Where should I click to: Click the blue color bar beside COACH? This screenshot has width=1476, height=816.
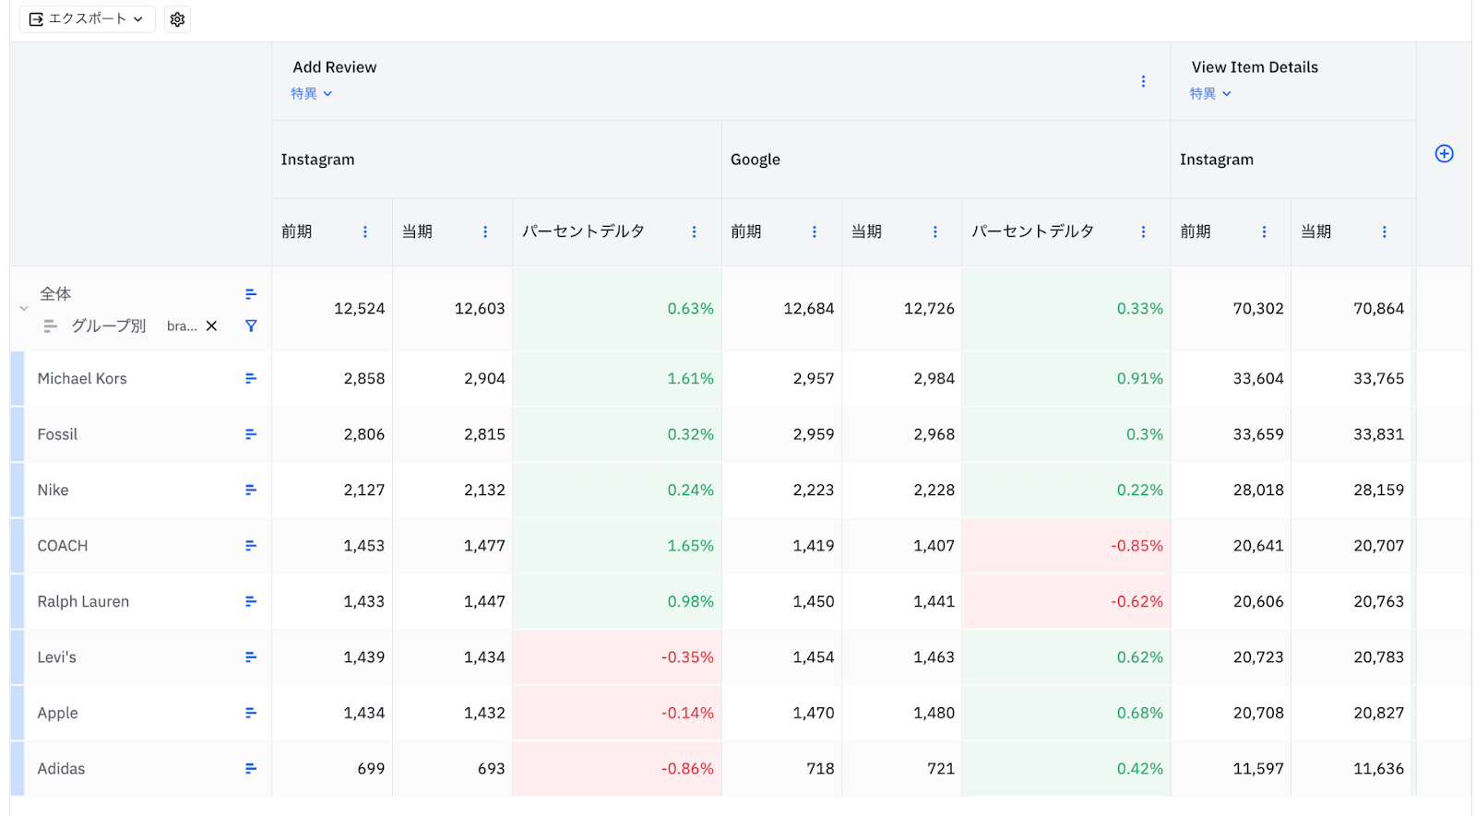(18, 546)
